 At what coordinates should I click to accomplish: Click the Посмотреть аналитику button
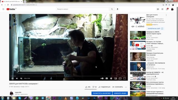[x=102, y=93]
